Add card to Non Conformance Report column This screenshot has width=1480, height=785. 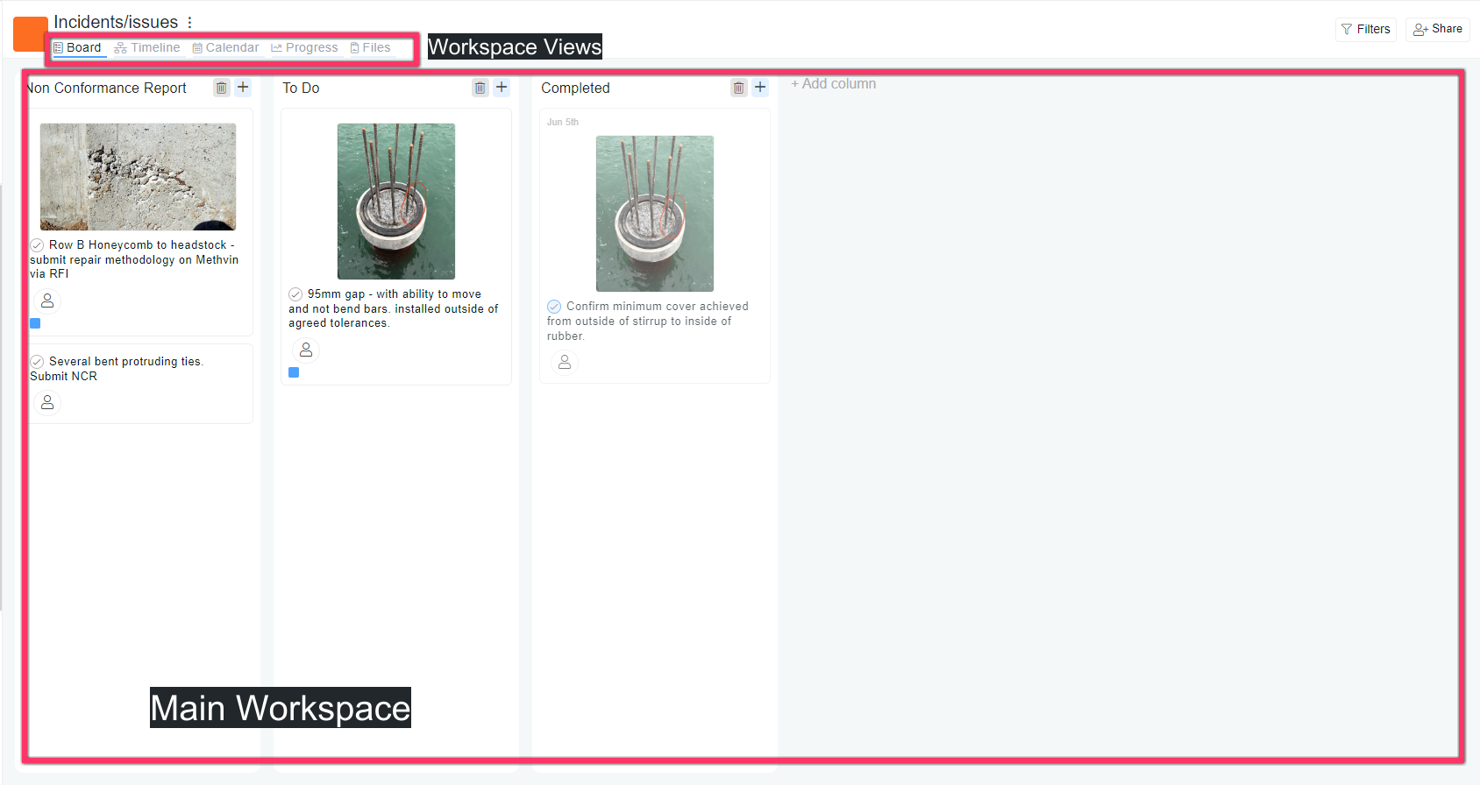pyautogui.click(x=243, y=88)
